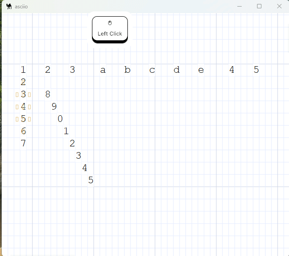Select the '2' between '1' and '3' in top row
Screen dimensions: 289x256
click(48, 70)
